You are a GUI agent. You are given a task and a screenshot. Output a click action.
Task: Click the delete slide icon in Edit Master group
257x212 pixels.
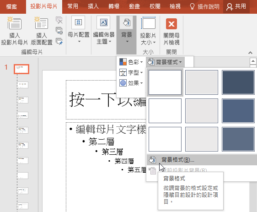59,20
